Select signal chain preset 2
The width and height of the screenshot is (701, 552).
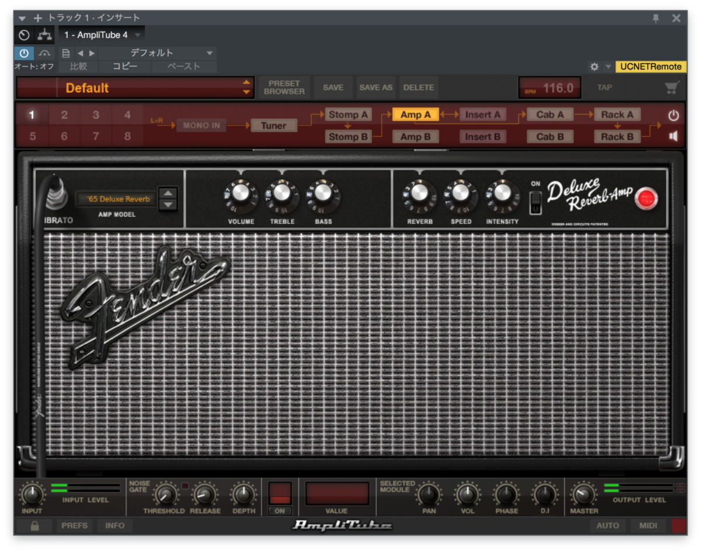click(x=64, y=114)
